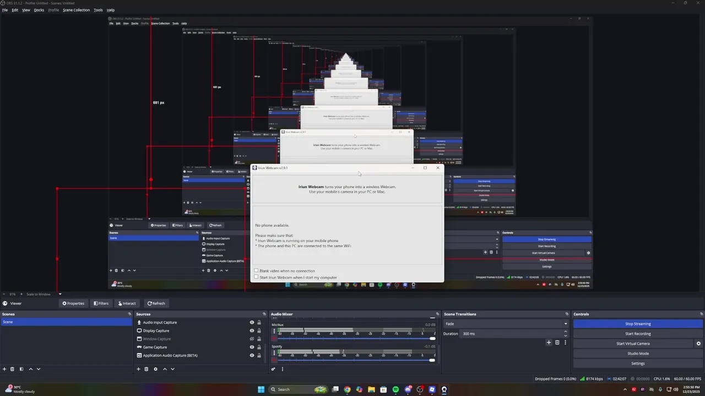Image resolution: width=705 pixels, height=396 pixels.
Task: Mute the Spotify channel
Action: click(x=274, y=360)
